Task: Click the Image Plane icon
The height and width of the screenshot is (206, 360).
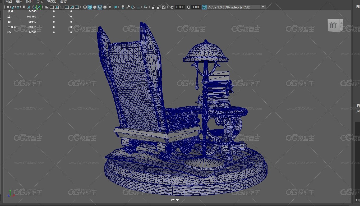Action: 29,7
